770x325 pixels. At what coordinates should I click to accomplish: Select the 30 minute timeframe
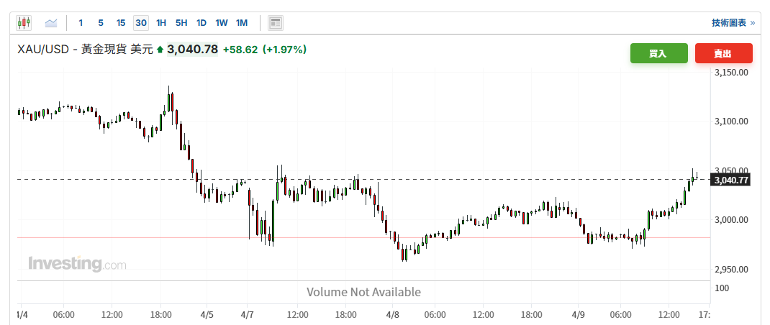141,23
